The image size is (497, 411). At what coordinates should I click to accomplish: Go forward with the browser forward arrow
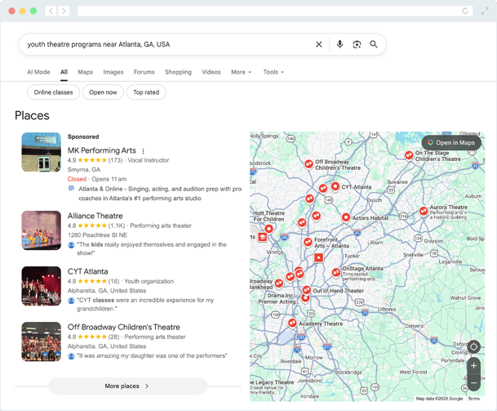point(64,11)
